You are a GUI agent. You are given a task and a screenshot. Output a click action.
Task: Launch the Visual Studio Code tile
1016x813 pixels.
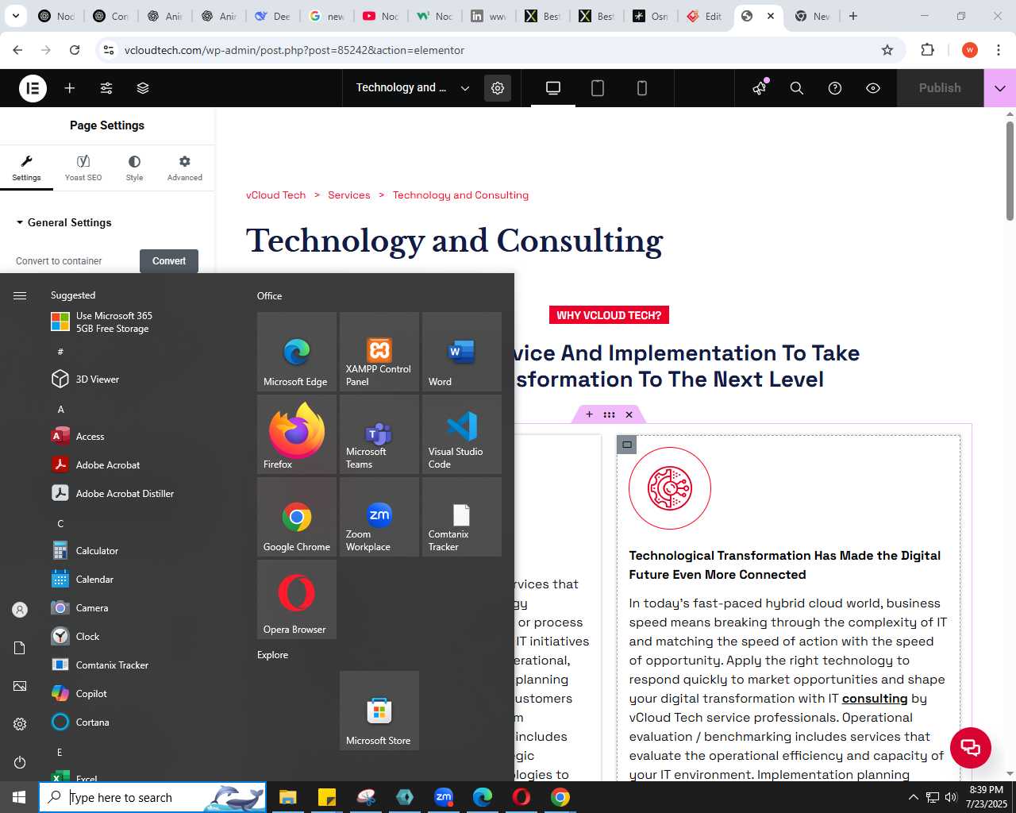[462, 434]
